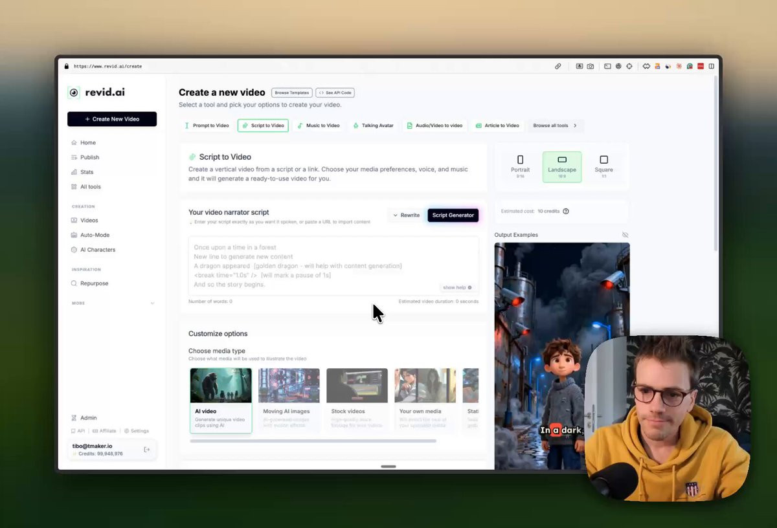Toggle show help in script box

point(457,287)
